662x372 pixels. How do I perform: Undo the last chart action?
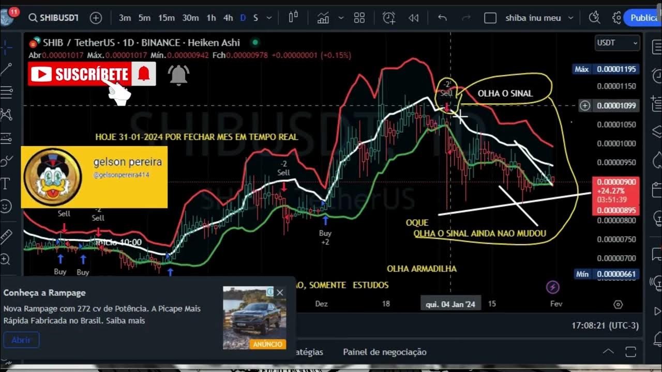(x=442, y=18)
